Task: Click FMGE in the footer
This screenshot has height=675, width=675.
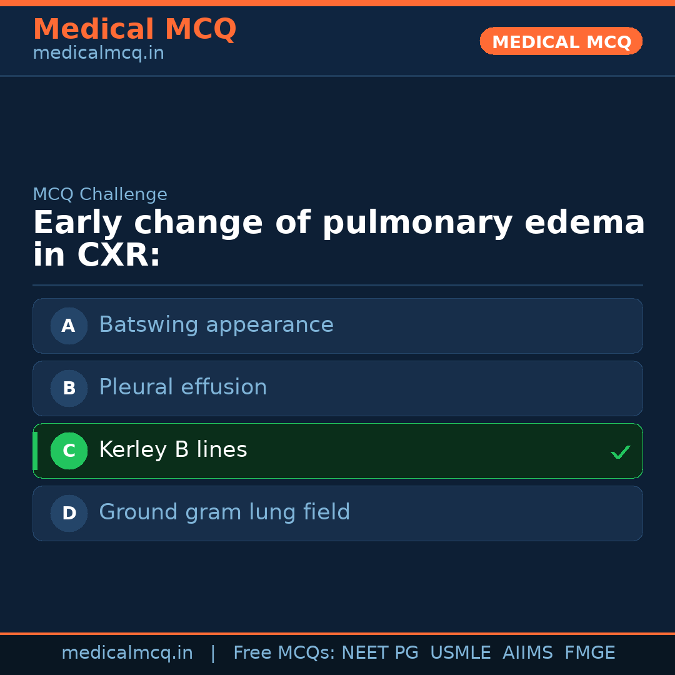Action: [x=590, y=653]
